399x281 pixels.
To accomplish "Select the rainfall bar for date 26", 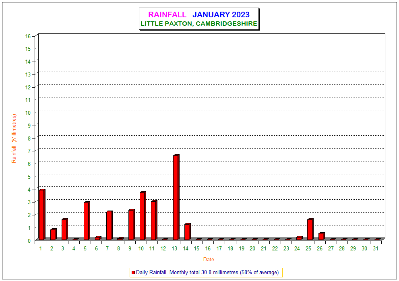I will coord(321,236).
